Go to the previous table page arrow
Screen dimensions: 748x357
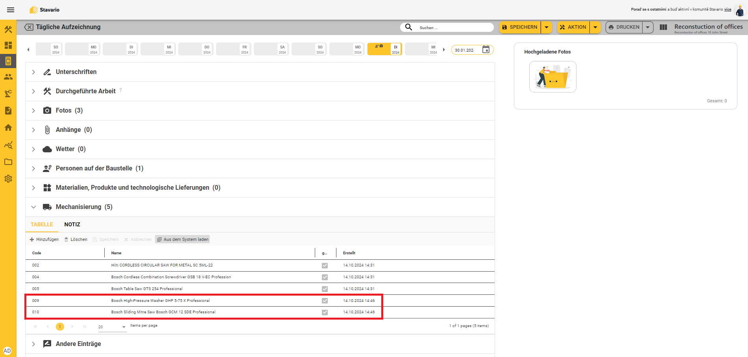[48, 327]
